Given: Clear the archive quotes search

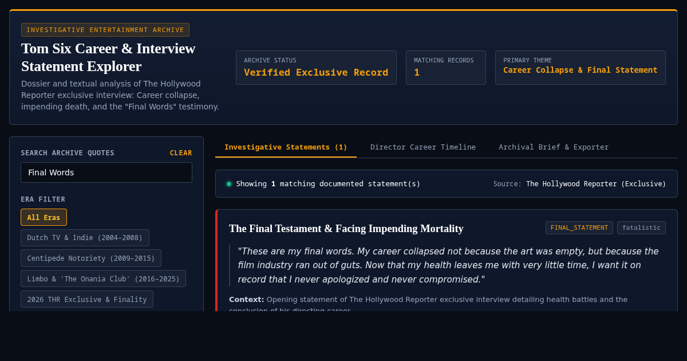Looking at the screenshot, I should pyautogui.click(x=181, y=153).
